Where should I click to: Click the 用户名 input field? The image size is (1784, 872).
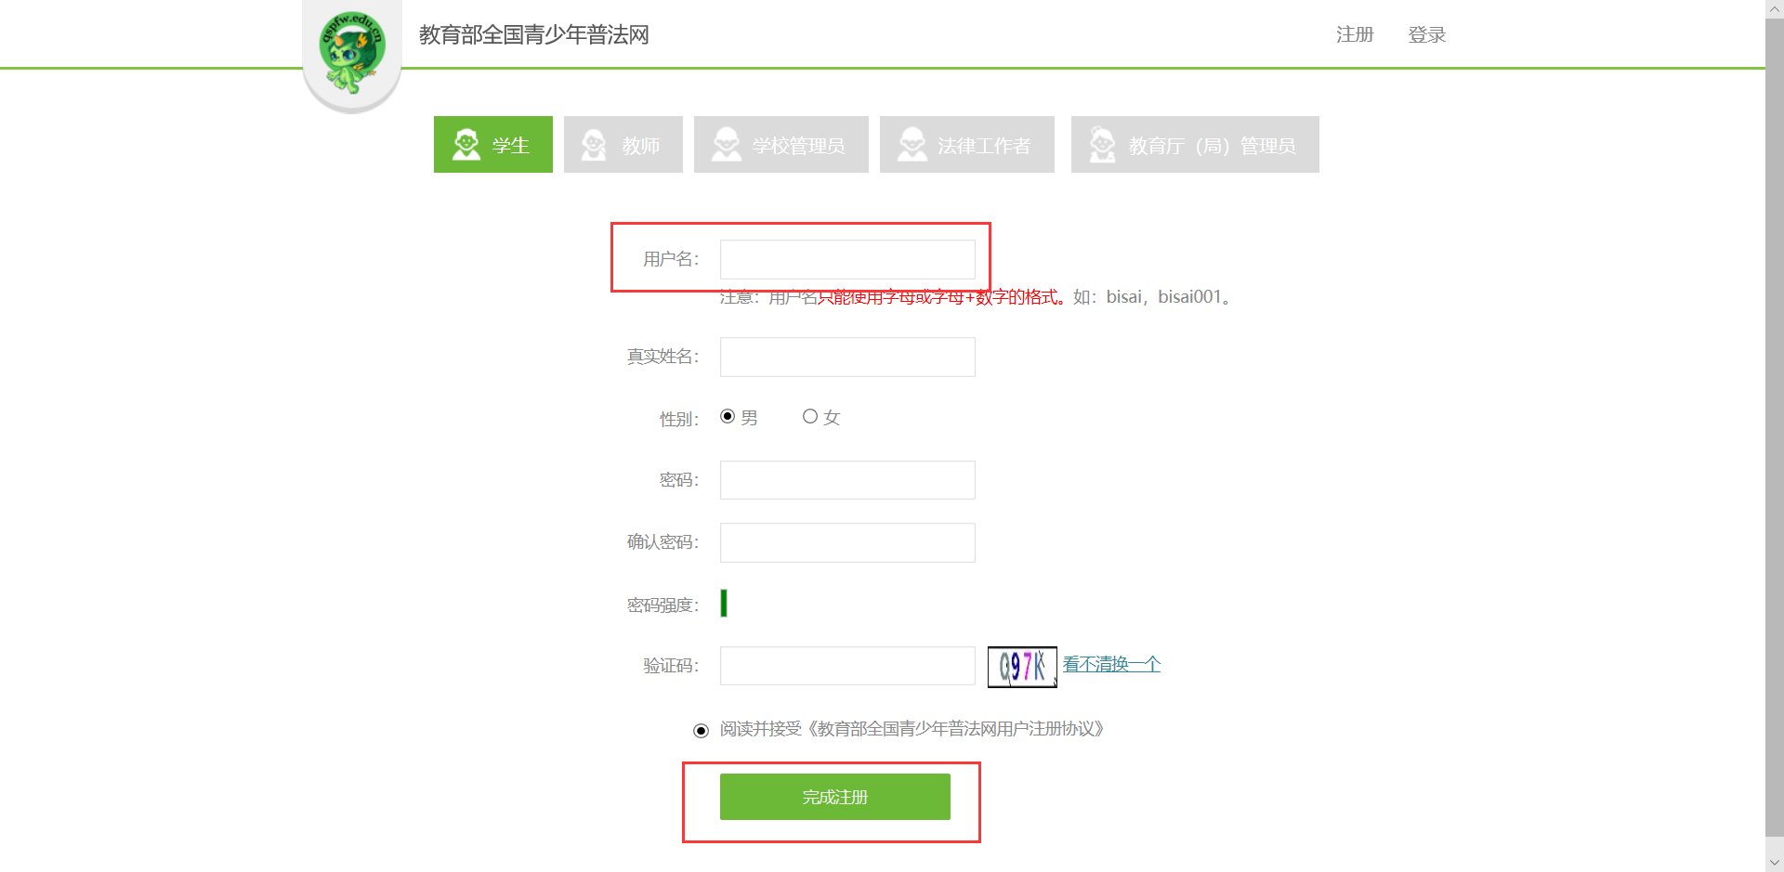(846, 259)
